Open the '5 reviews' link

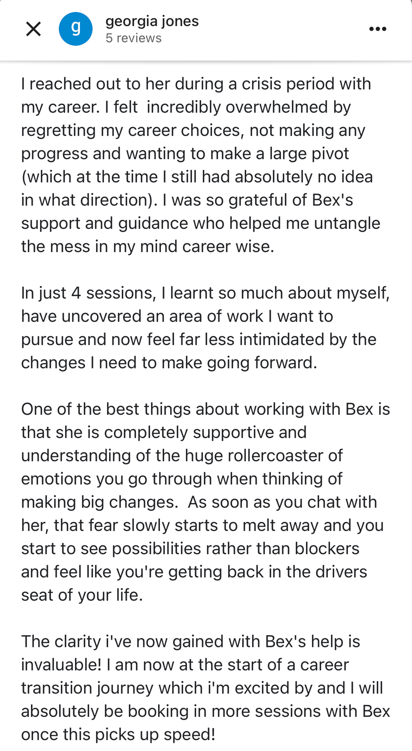click(133, 38)
